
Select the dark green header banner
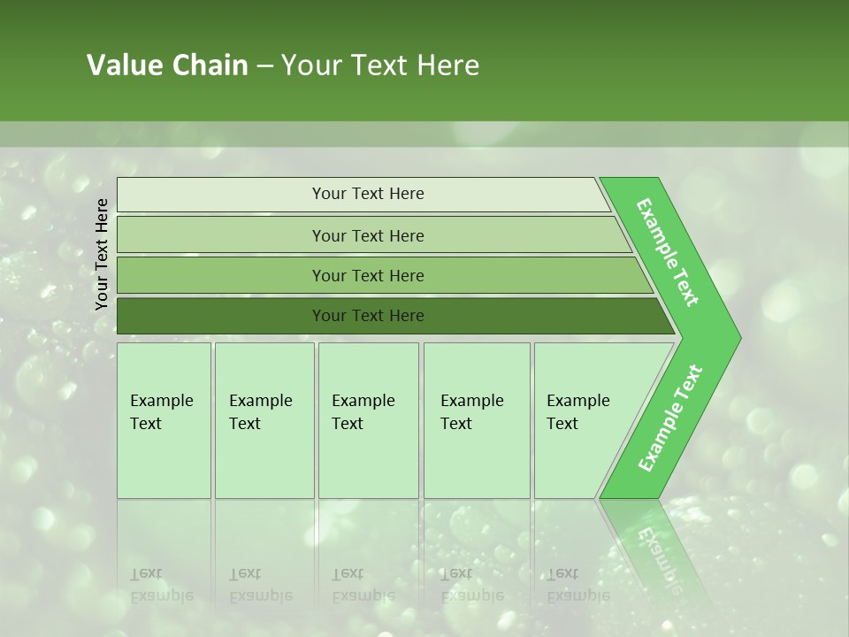pos(424,60)
